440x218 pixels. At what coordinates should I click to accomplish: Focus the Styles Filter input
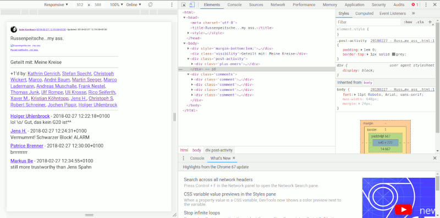click(369, 22)
